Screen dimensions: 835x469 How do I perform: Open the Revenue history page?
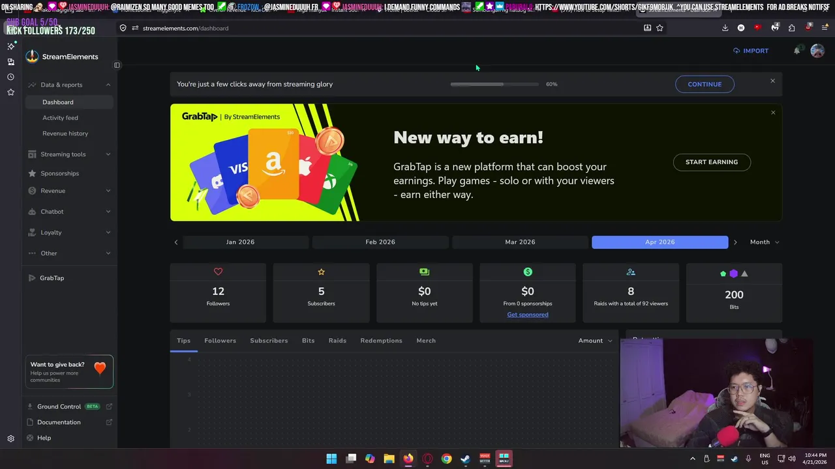tap(65, 134)
